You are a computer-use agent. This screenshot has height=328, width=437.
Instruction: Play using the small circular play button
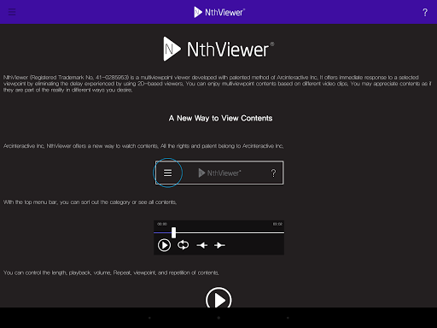[x=164, y=245]
